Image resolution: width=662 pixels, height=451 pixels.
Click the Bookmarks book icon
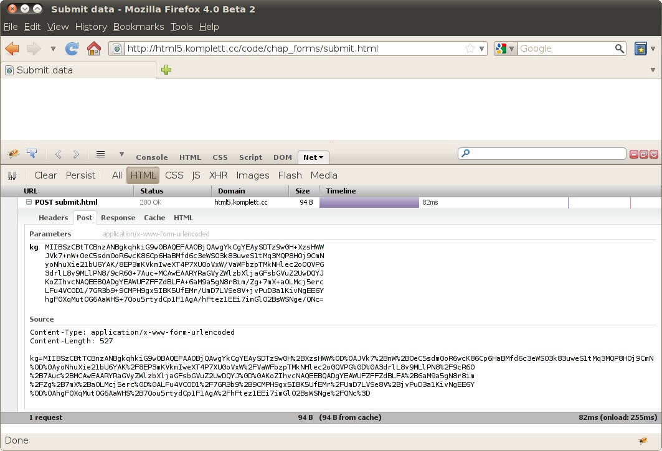(x=640, y=49)
